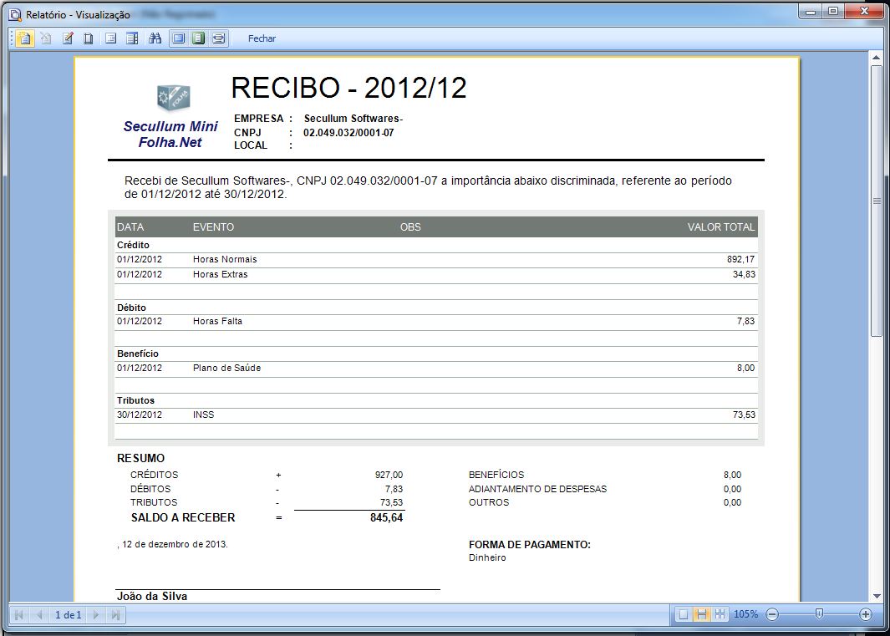Screen dimensions: 890x636
Task: Click the 105% zoom level label
Action: click(745, 614)
